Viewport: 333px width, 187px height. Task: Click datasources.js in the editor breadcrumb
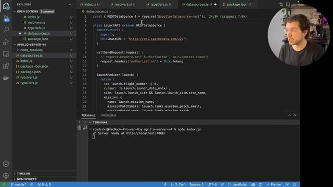(97, 11)
